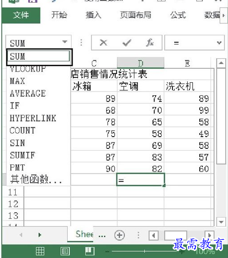
Task: Select column C header
Action: coord(94,63)
